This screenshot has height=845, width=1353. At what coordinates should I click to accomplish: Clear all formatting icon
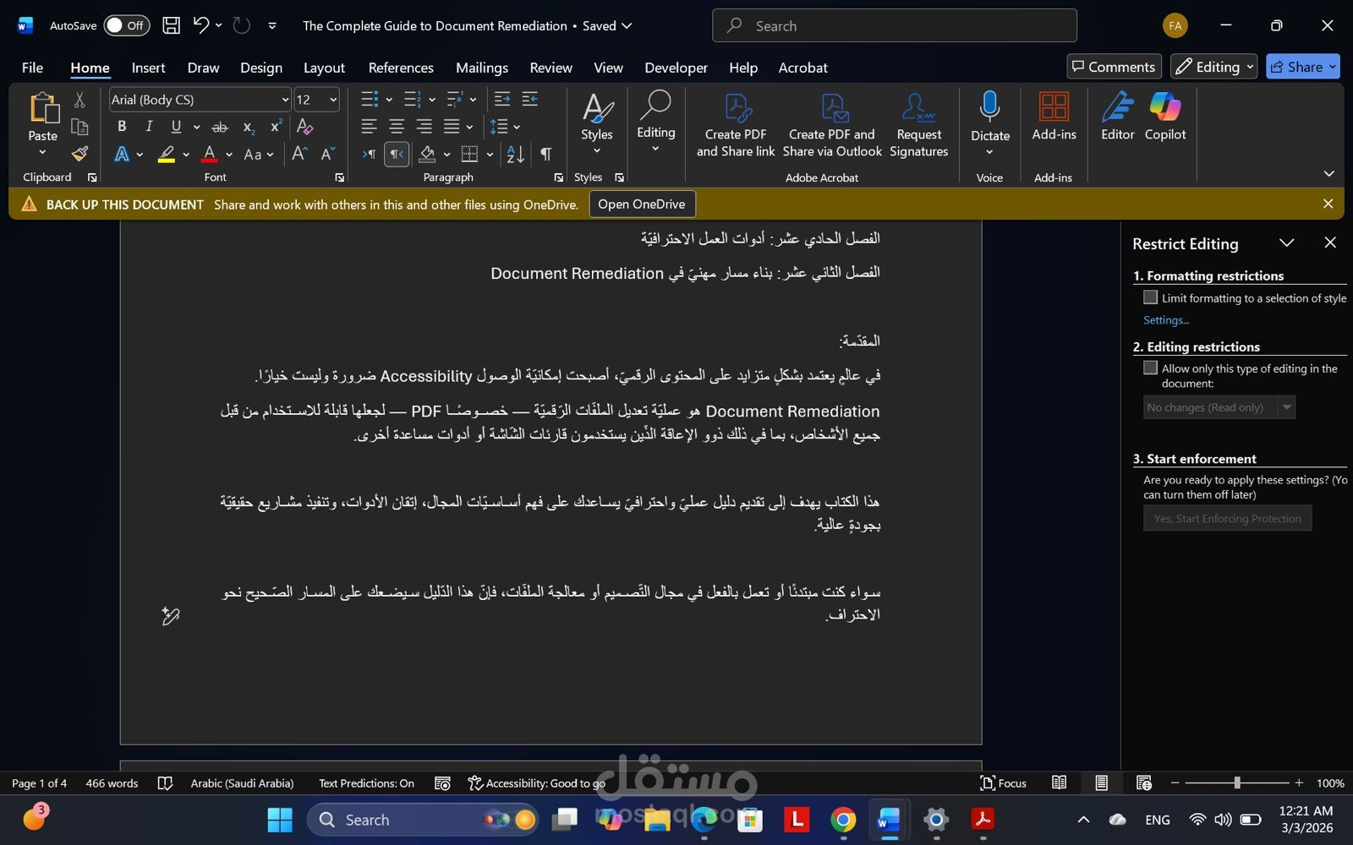point(305,127)
